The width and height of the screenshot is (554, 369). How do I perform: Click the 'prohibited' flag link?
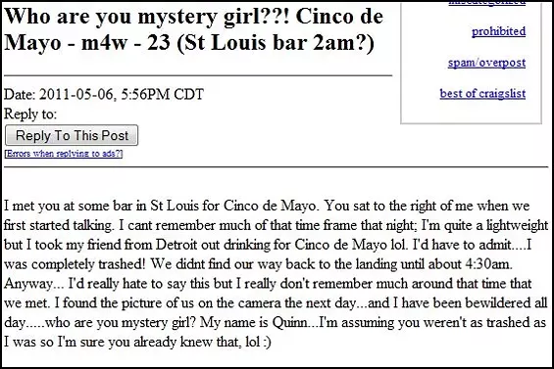coord(498,31)
